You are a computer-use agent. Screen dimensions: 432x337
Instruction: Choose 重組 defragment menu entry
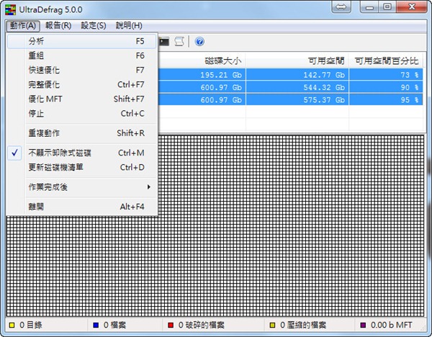(x=82, y=55)
